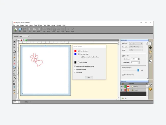The image size is (166, 125).
Task: Enable Show Outlines Only checkbox
Action: click(123, 75)
